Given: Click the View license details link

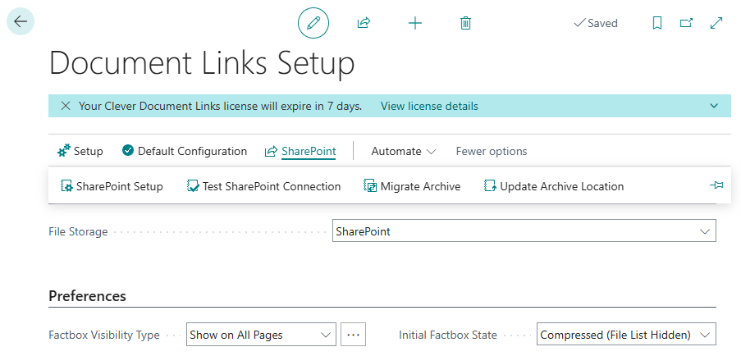Looking at the screenshot, I should [429, 106].
